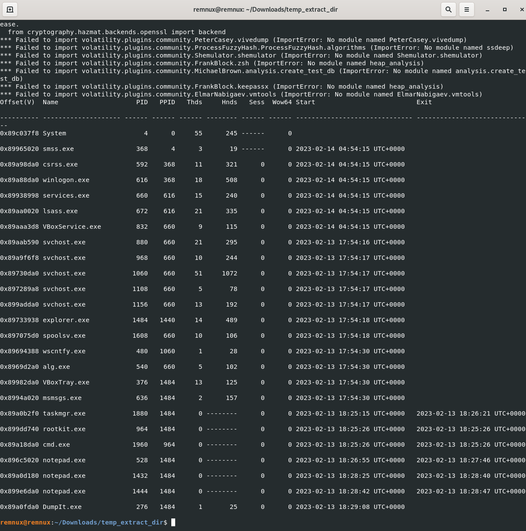526x531 pixels.
Task: Select process name VBoxService.exe
Action: [x=72, y=227]
